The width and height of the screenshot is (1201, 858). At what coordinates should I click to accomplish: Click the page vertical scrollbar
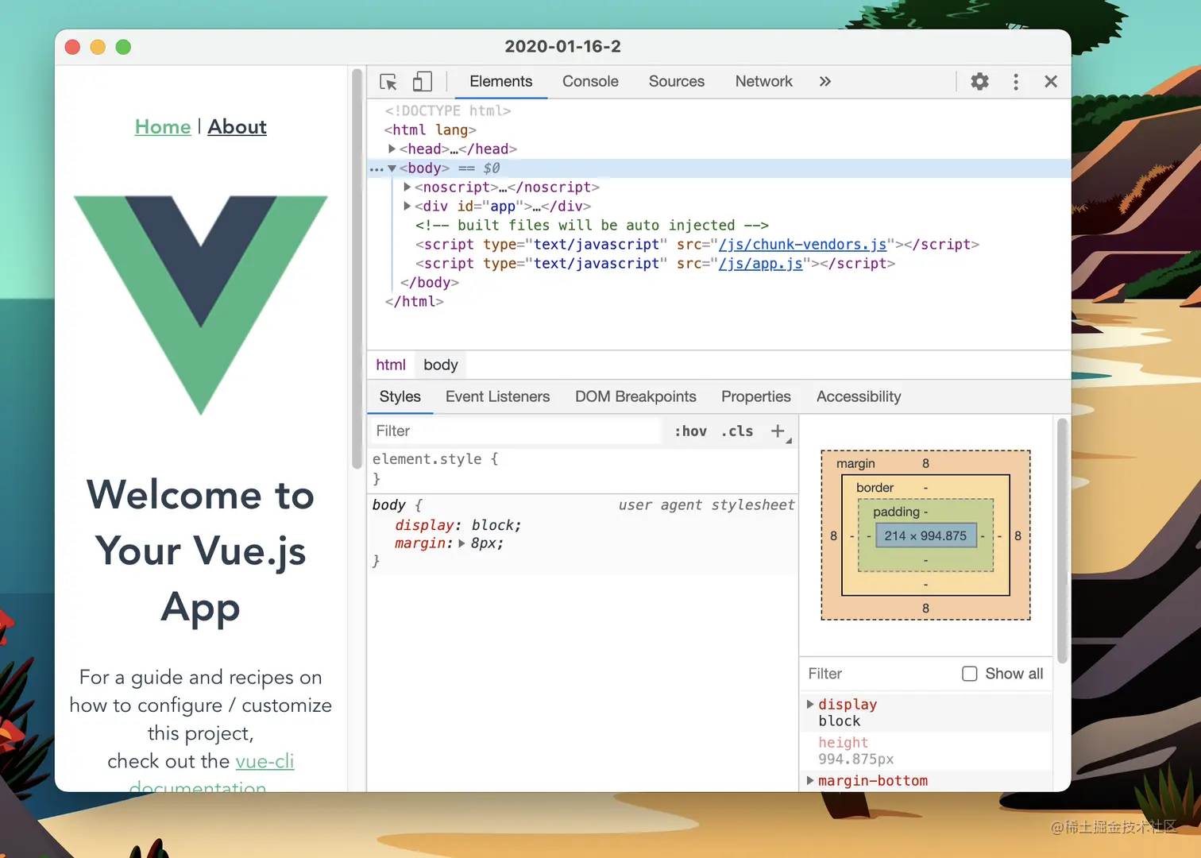357,269
